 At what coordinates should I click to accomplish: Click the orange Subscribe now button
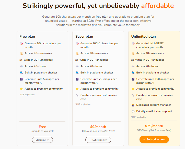point(154,140)
